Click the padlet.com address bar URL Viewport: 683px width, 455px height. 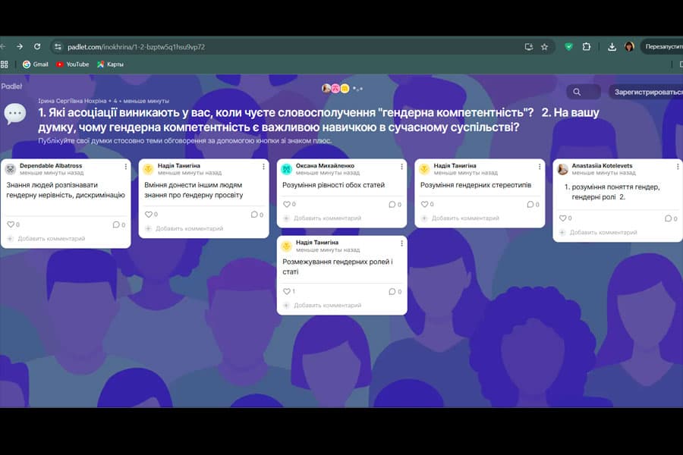136,46
